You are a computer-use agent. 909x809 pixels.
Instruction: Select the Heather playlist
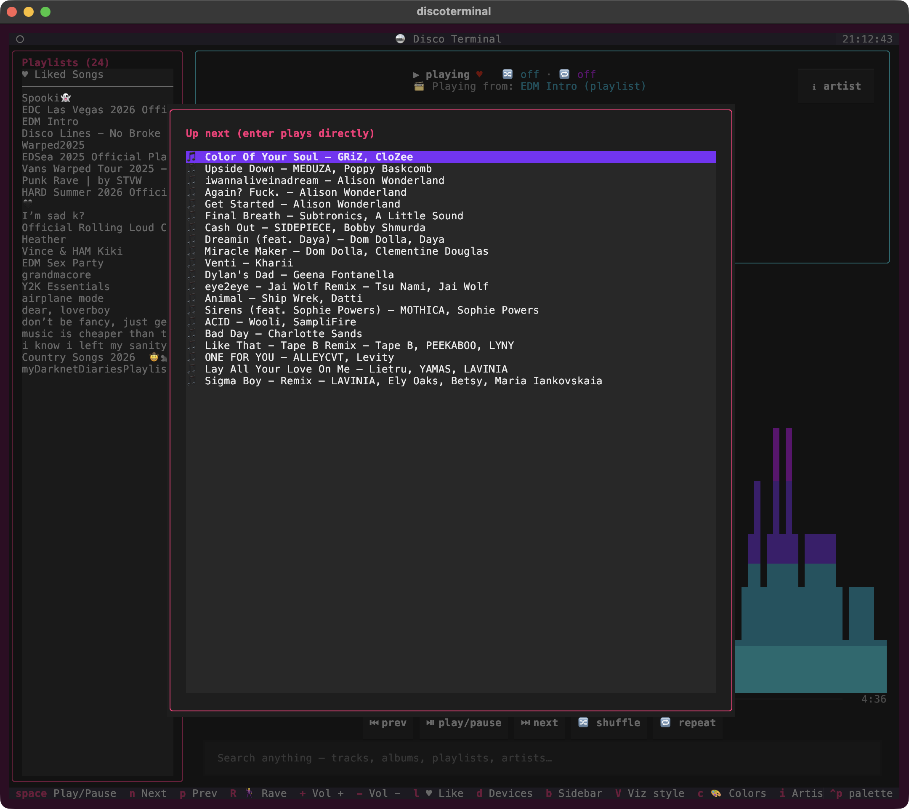(x=97, y=239)
